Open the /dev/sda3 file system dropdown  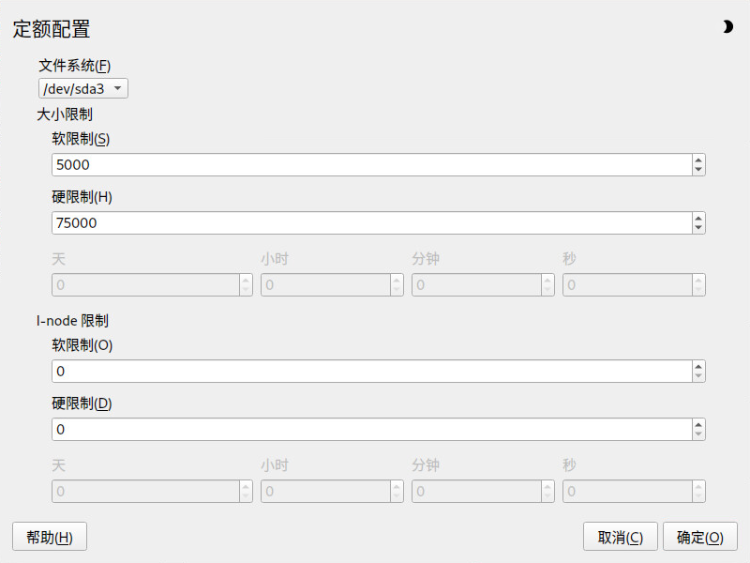coord(82,88)
